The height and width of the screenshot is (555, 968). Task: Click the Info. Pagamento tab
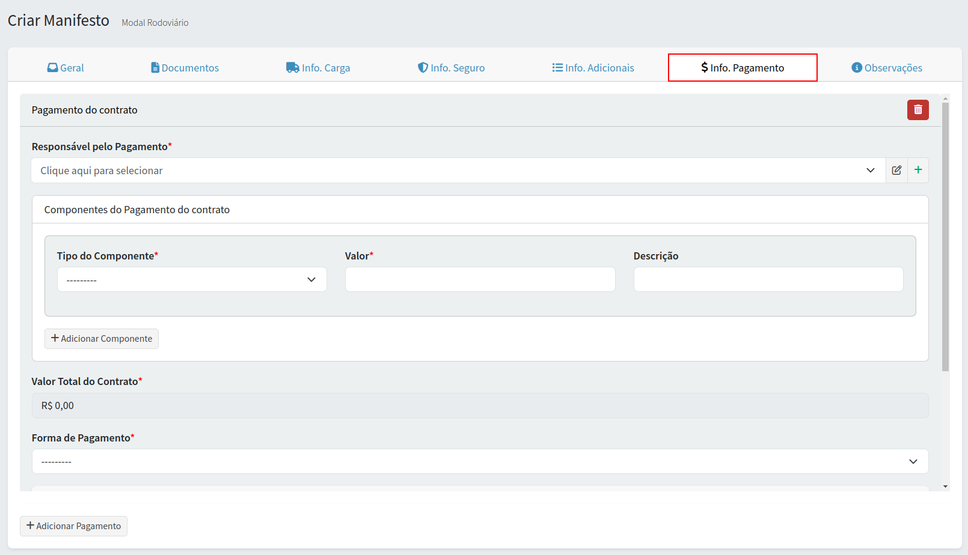click(x=743, y=68)
